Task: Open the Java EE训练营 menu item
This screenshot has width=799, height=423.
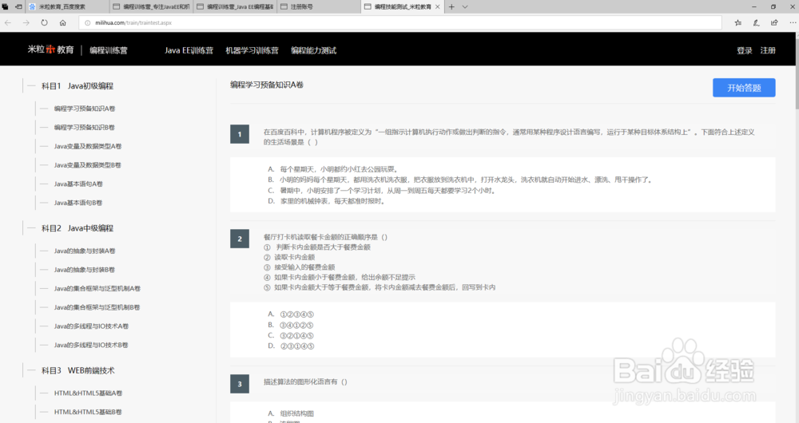Action: coord(189,50)
